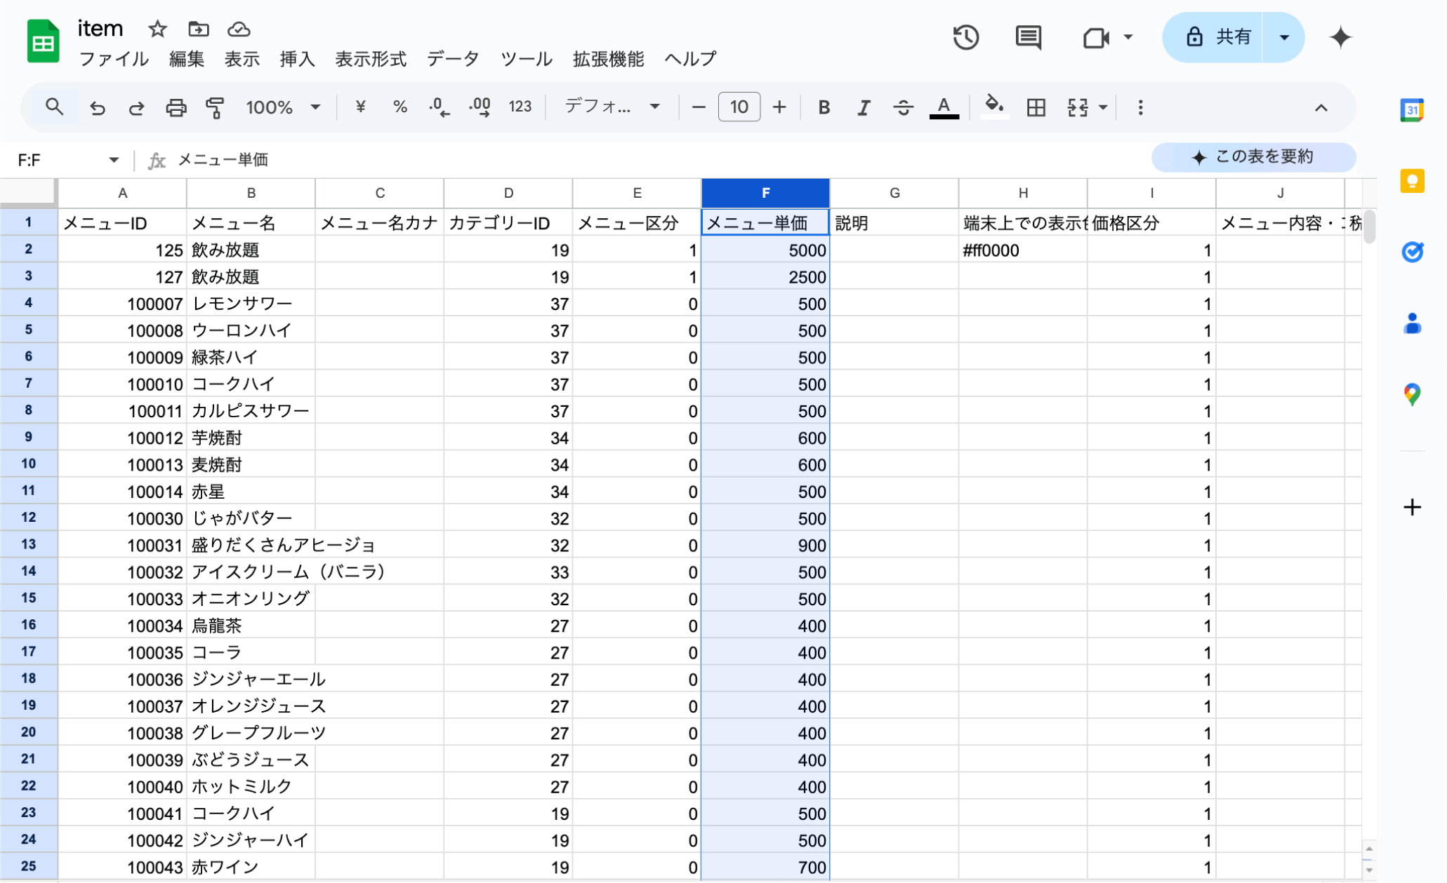Open the 表示 menu
Image resolution: width=1447 pixels, height=883 pixels.
pos(242,59)
